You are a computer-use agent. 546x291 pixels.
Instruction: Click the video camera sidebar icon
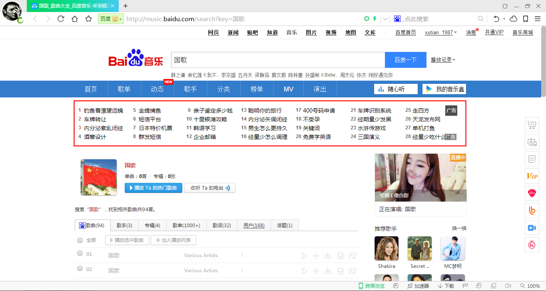[532, 228]
